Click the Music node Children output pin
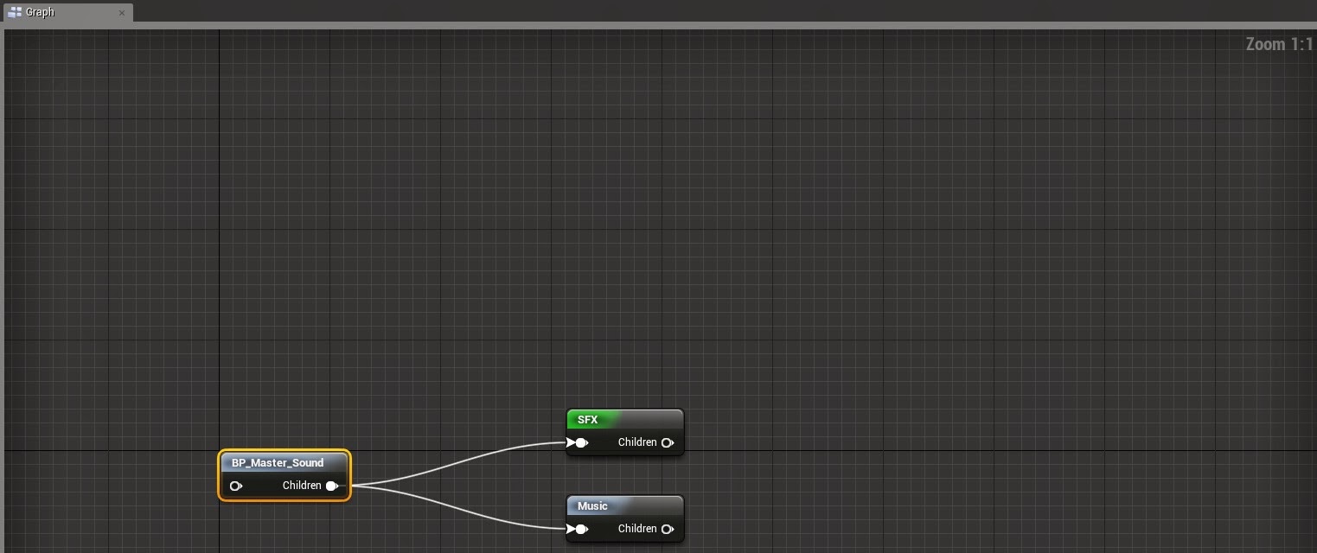 coord(668,529)
